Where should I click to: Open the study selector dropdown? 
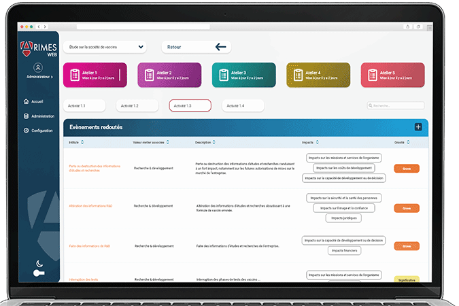coord(105,47)
